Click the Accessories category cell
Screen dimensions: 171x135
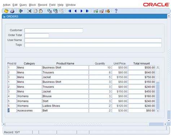point(29,111)
